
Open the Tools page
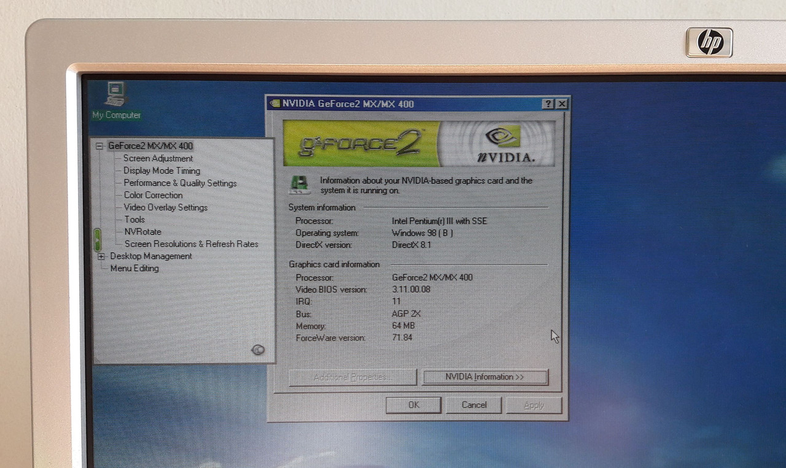point(134,220)
